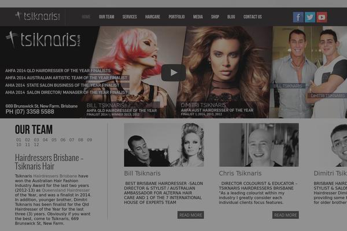
Task: Select team page 09
Action: tap(90, 140)
